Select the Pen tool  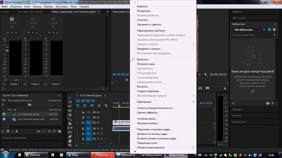[70, 136]
